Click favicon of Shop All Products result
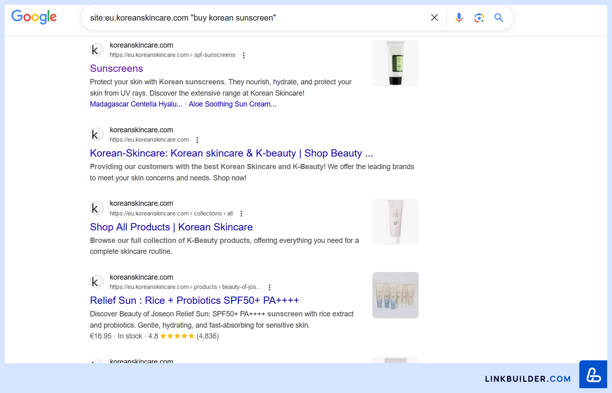Screen dimensions: 612x393 click(96, 208)
